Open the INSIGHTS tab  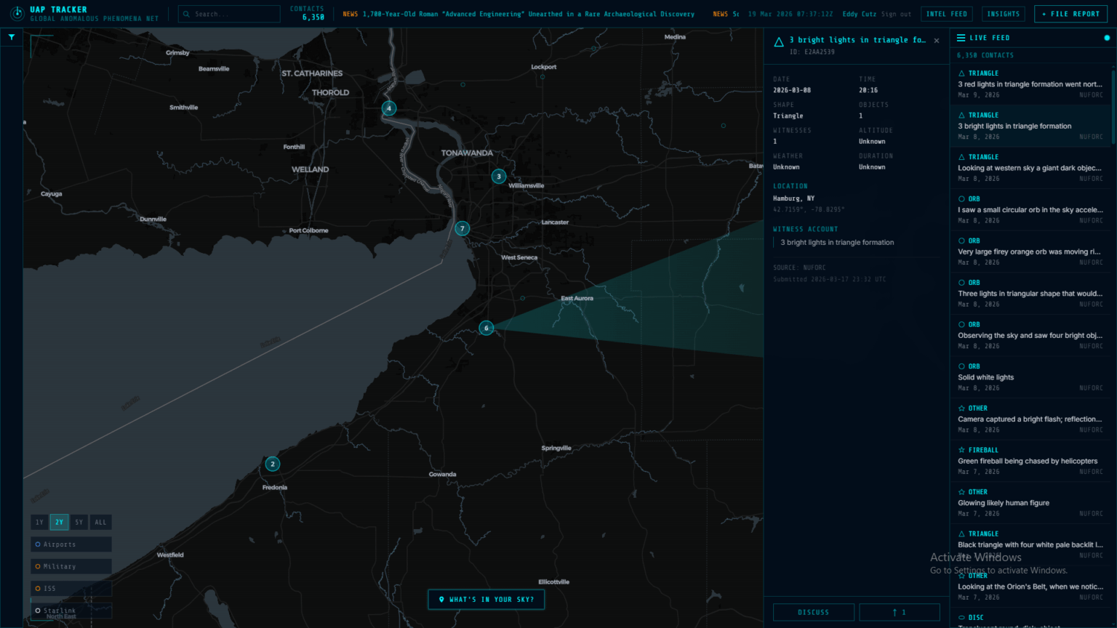(1004, 13)
